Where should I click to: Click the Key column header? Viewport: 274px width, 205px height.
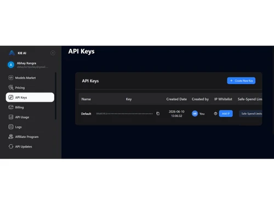tap(129, 99)
